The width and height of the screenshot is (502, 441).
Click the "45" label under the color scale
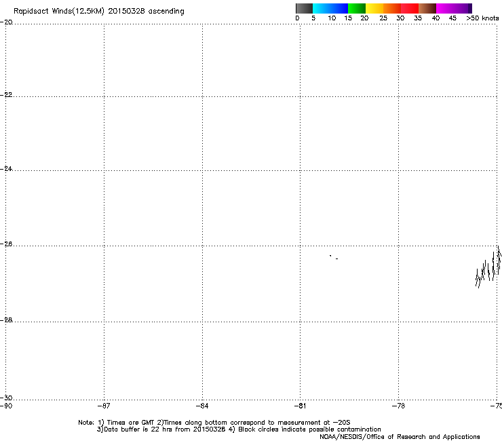click(452, 18)
